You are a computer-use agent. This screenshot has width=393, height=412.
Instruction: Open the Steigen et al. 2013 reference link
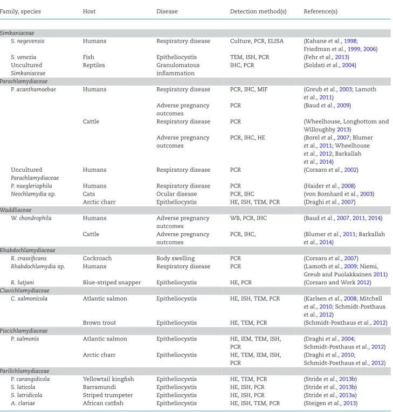click(349, 403)
